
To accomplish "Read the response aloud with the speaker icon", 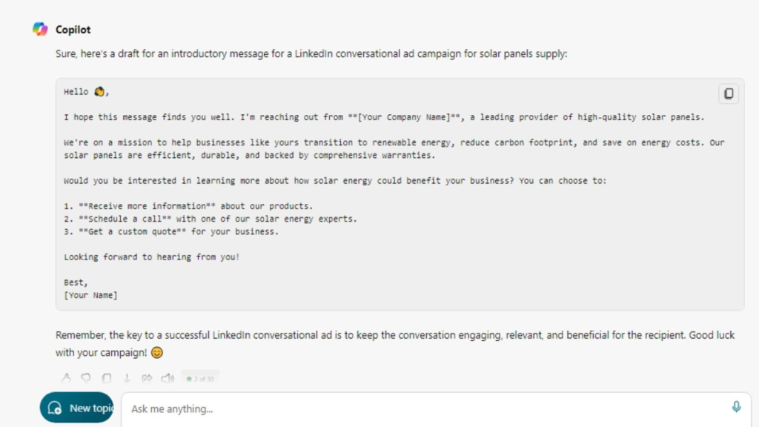I will 167,378.
